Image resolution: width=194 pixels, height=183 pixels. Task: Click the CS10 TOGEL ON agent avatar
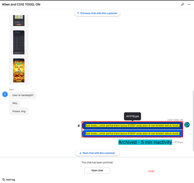pyautogui.click(x=187, y=125)
